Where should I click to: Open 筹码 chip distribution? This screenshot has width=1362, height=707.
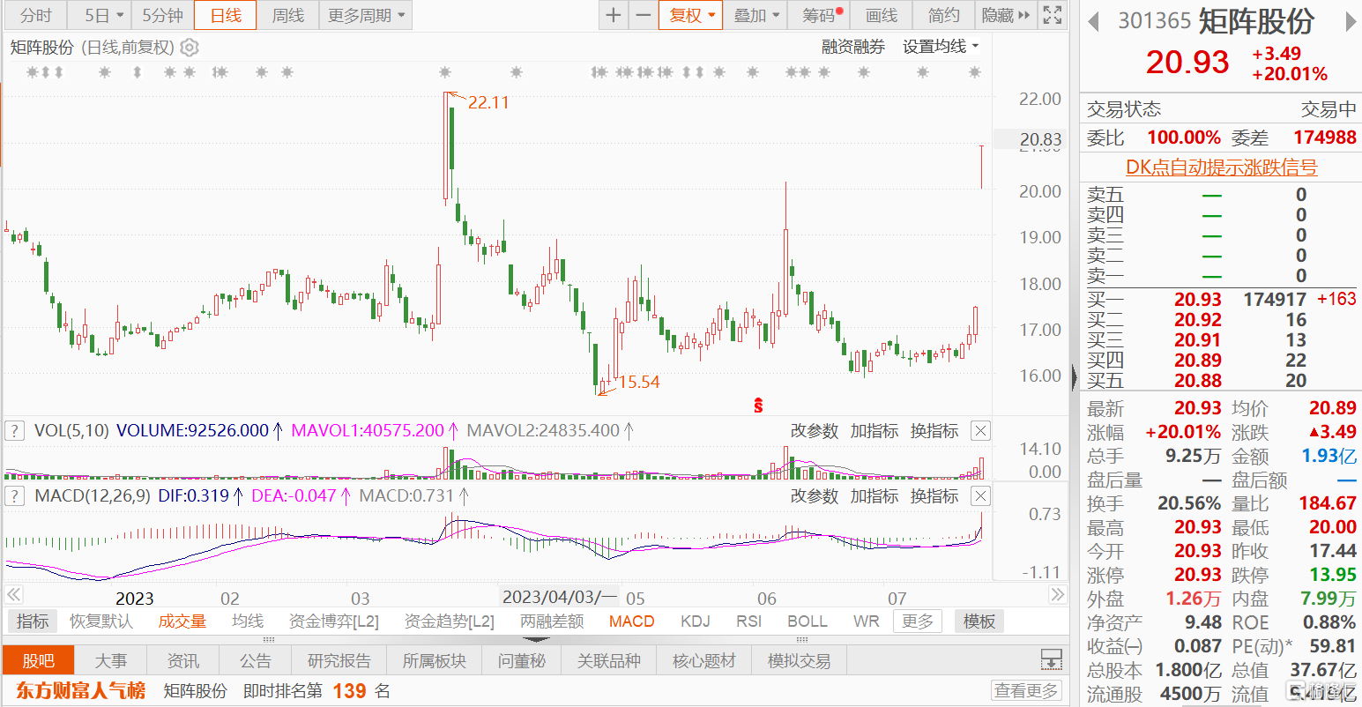coord(820,15)
